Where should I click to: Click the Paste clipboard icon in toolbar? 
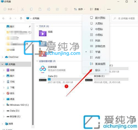tap(40, 9)
